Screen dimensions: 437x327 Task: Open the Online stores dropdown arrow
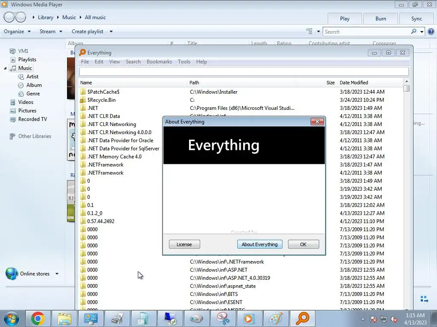point(57,274)
